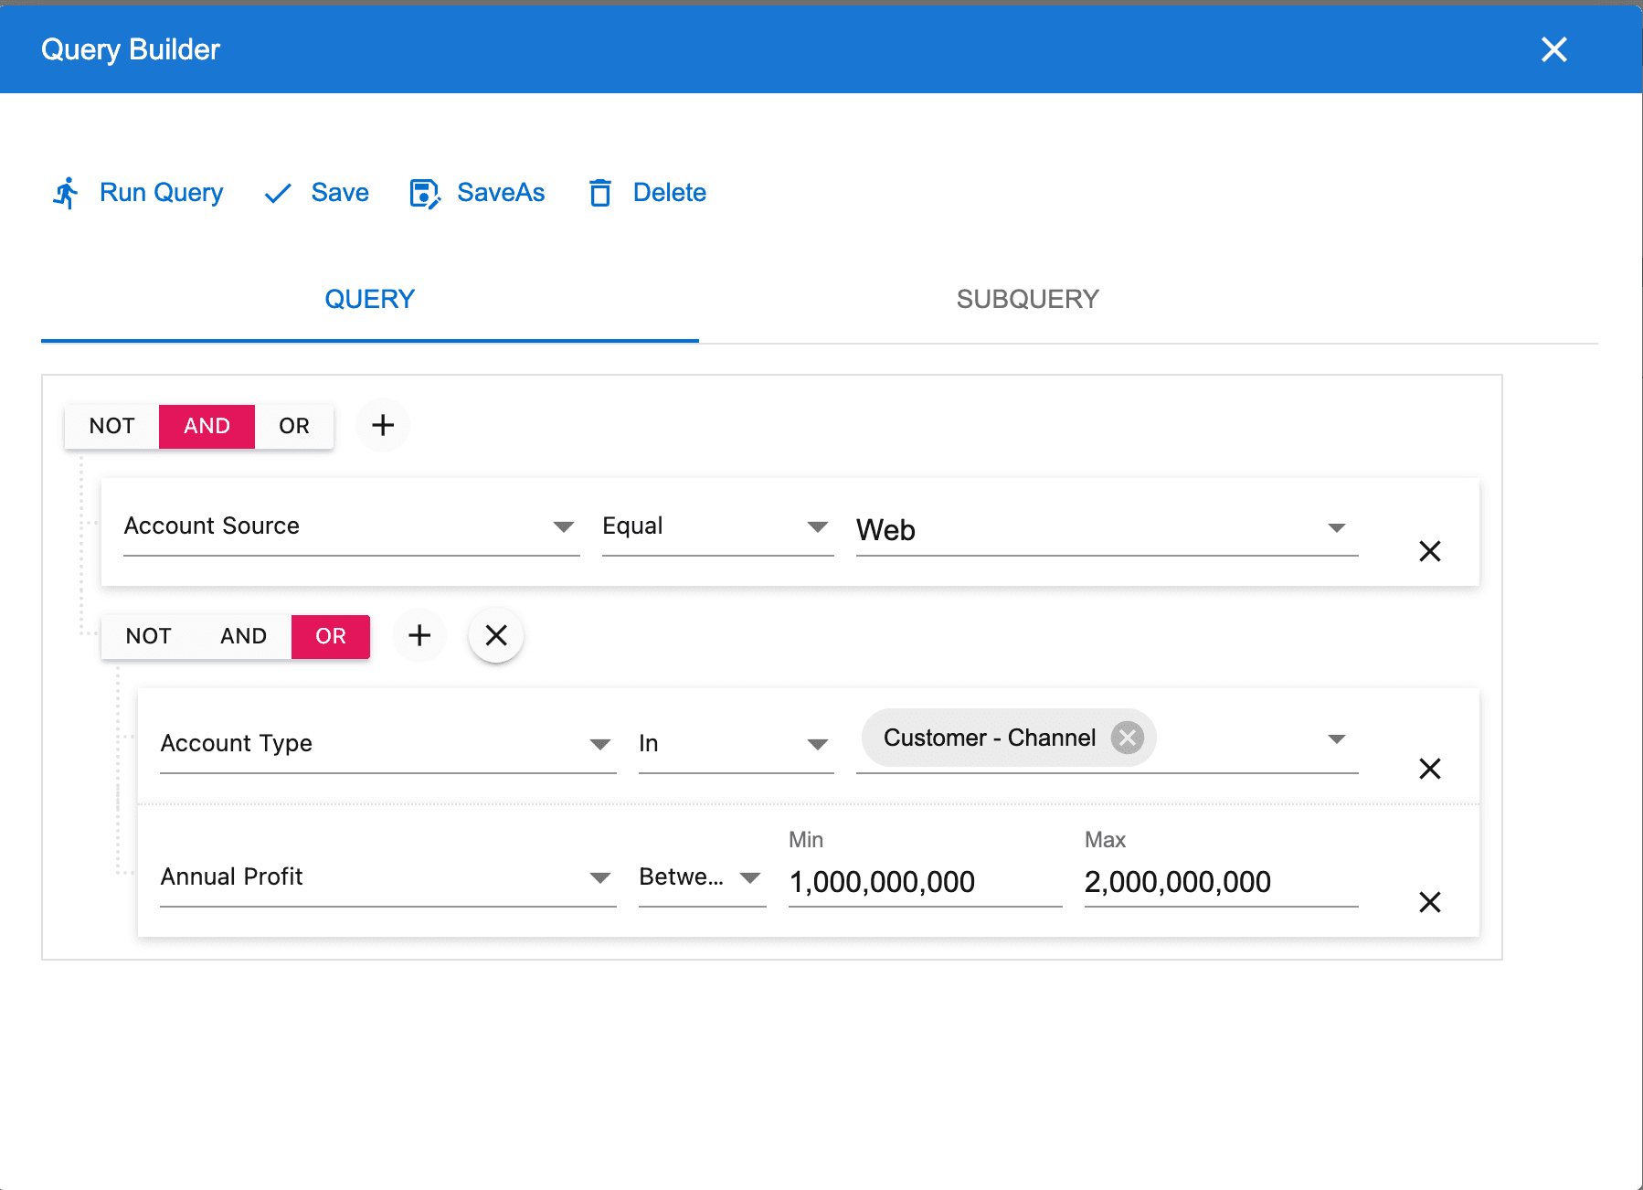
Task: Open the Account Source field dropdown
Action: point(352,526)
